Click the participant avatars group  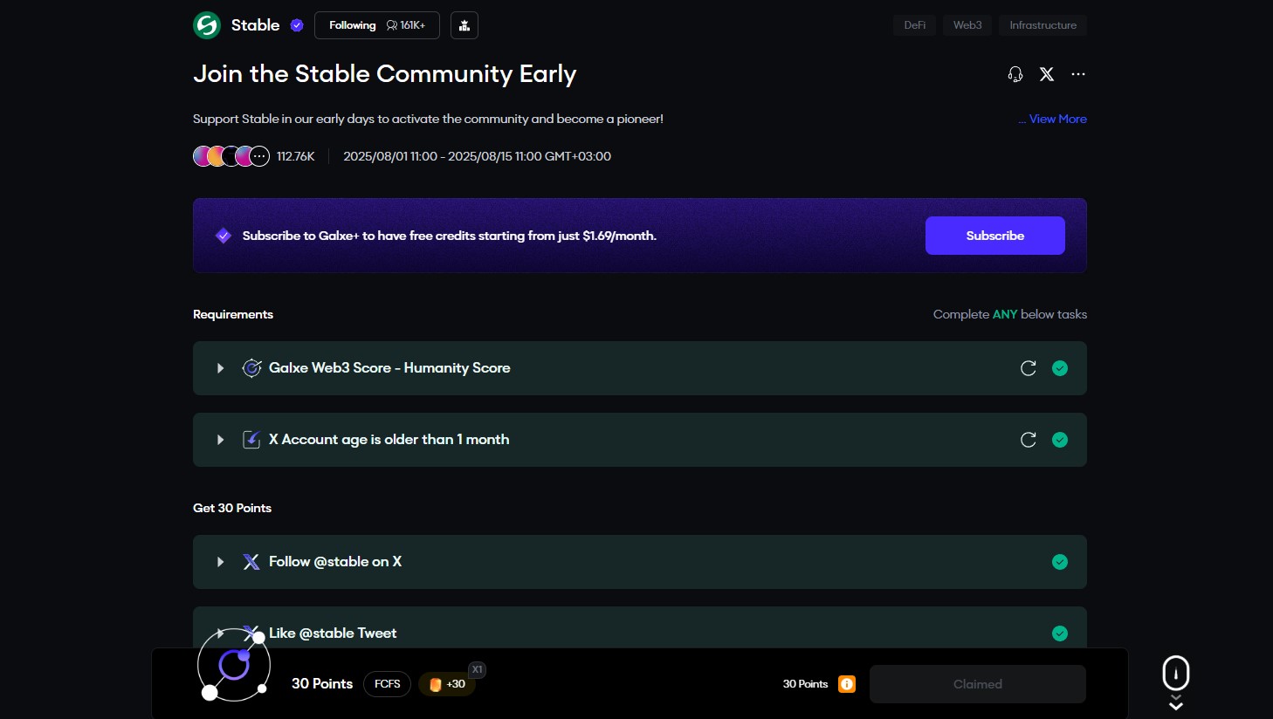[x=231, y=156]
